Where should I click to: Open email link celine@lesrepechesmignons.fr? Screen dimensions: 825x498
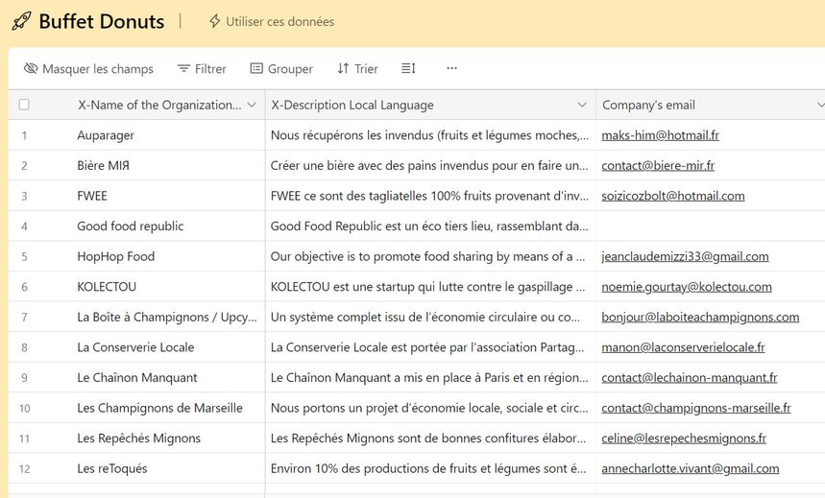pos(684,439)
